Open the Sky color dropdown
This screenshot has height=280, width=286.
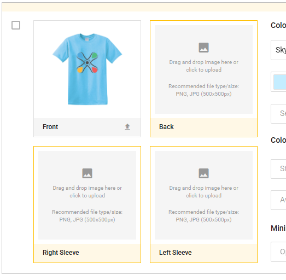278,50
